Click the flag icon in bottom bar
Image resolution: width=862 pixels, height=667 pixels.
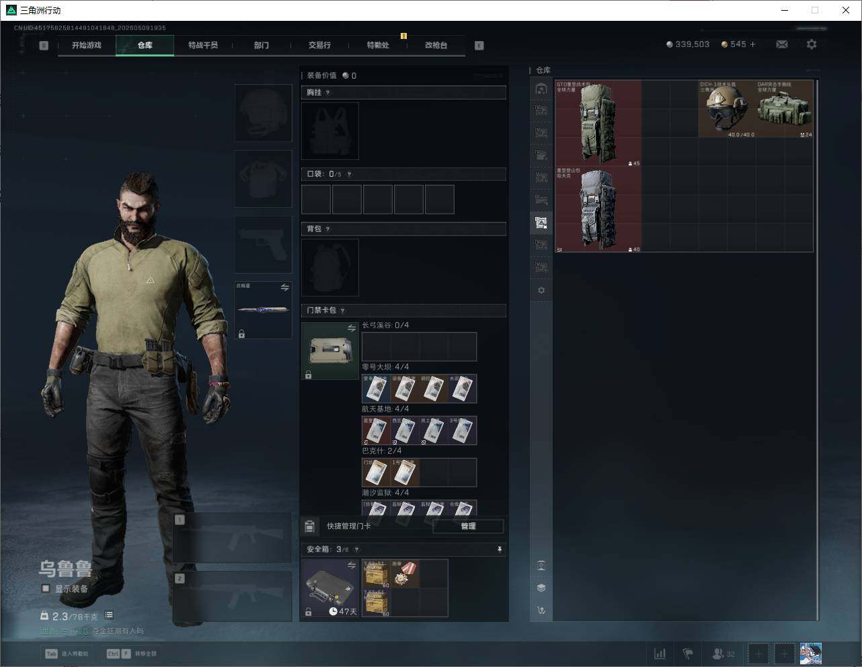688,654
